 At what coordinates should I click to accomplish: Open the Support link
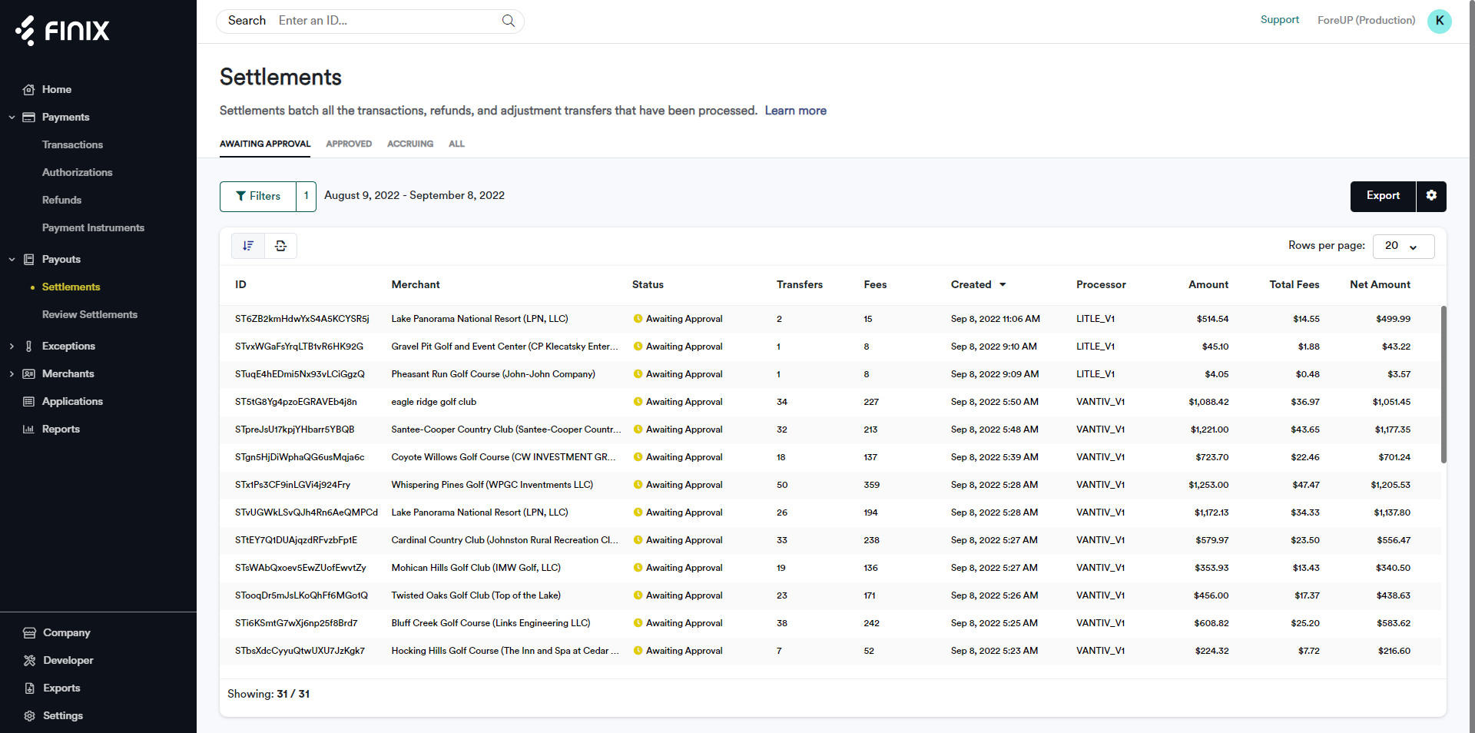(x=1279, y=20)
